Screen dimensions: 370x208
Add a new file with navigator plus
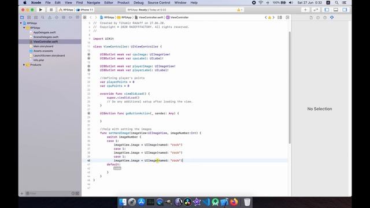click(22, 194)
